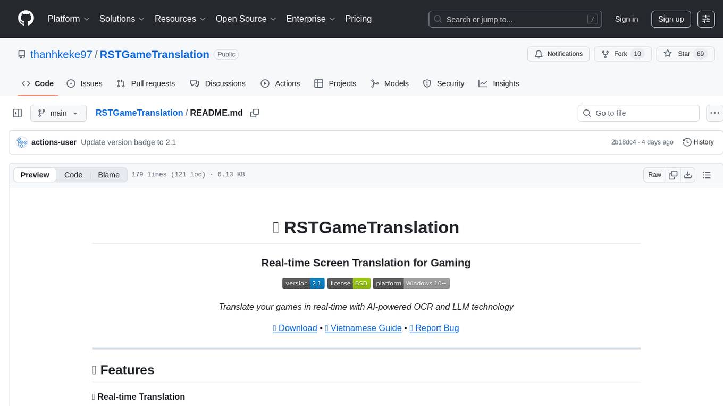This screenshot has height=406, width=723.
Task: Open thanhkeke97 owner profile link
Action: coord(61,54)
